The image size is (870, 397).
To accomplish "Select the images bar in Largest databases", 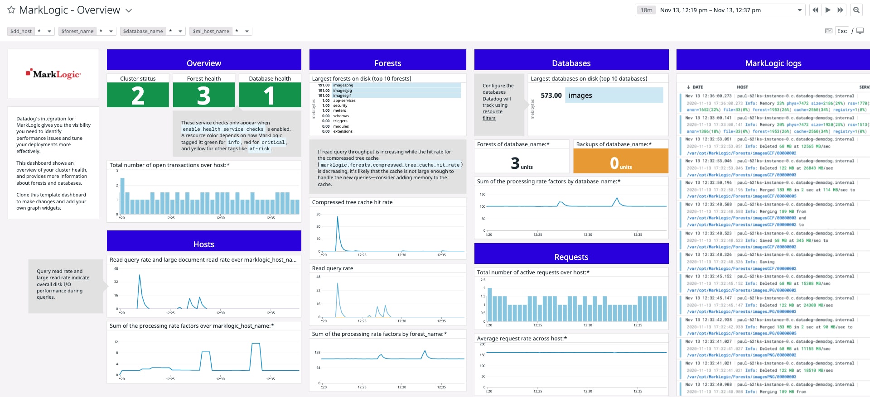I will 614,96.
